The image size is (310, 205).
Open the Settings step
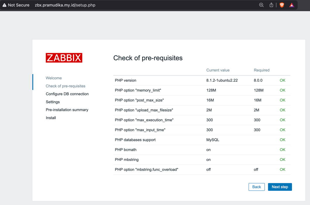53,102
